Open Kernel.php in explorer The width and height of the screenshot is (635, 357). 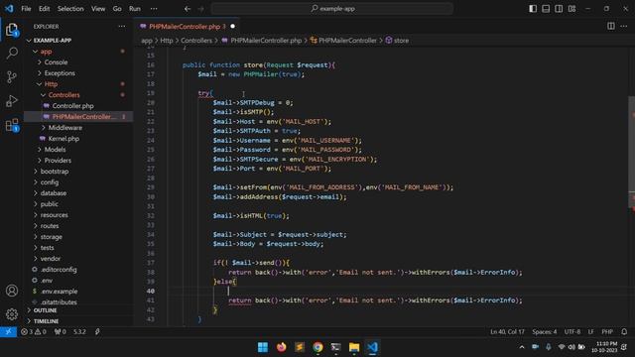pos(63,139)
